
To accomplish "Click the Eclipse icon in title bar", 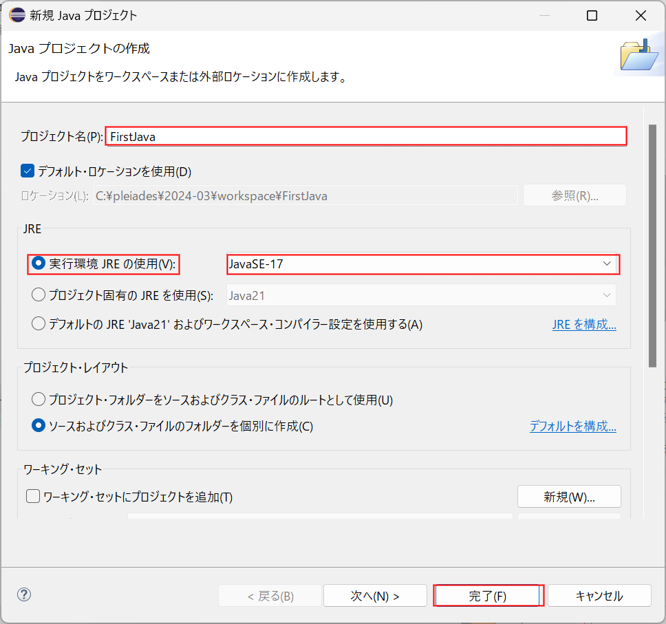I will point(17,15).
